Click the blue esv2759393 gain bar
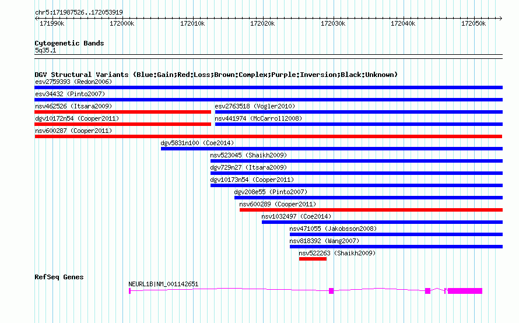This screenshot has height=323, width=519. 268,87
